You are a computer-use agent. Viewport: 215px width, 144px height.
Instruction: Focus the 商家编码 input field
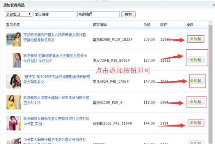98,14
